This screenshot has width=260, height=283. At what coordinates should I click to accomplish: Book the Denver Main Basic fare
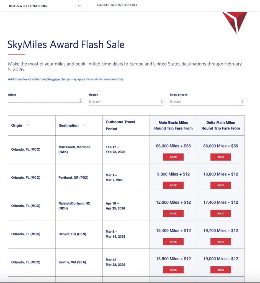tap(173, 242)
